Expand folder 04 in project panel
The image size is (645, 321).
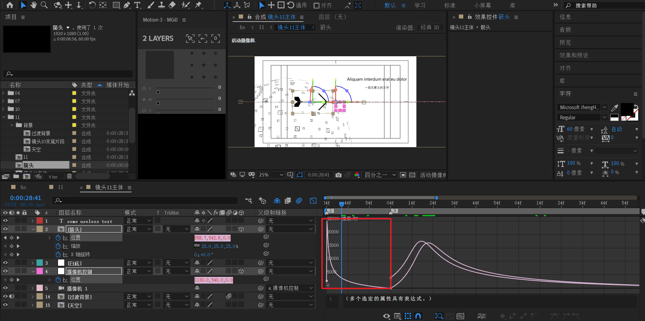click(3, 93)
